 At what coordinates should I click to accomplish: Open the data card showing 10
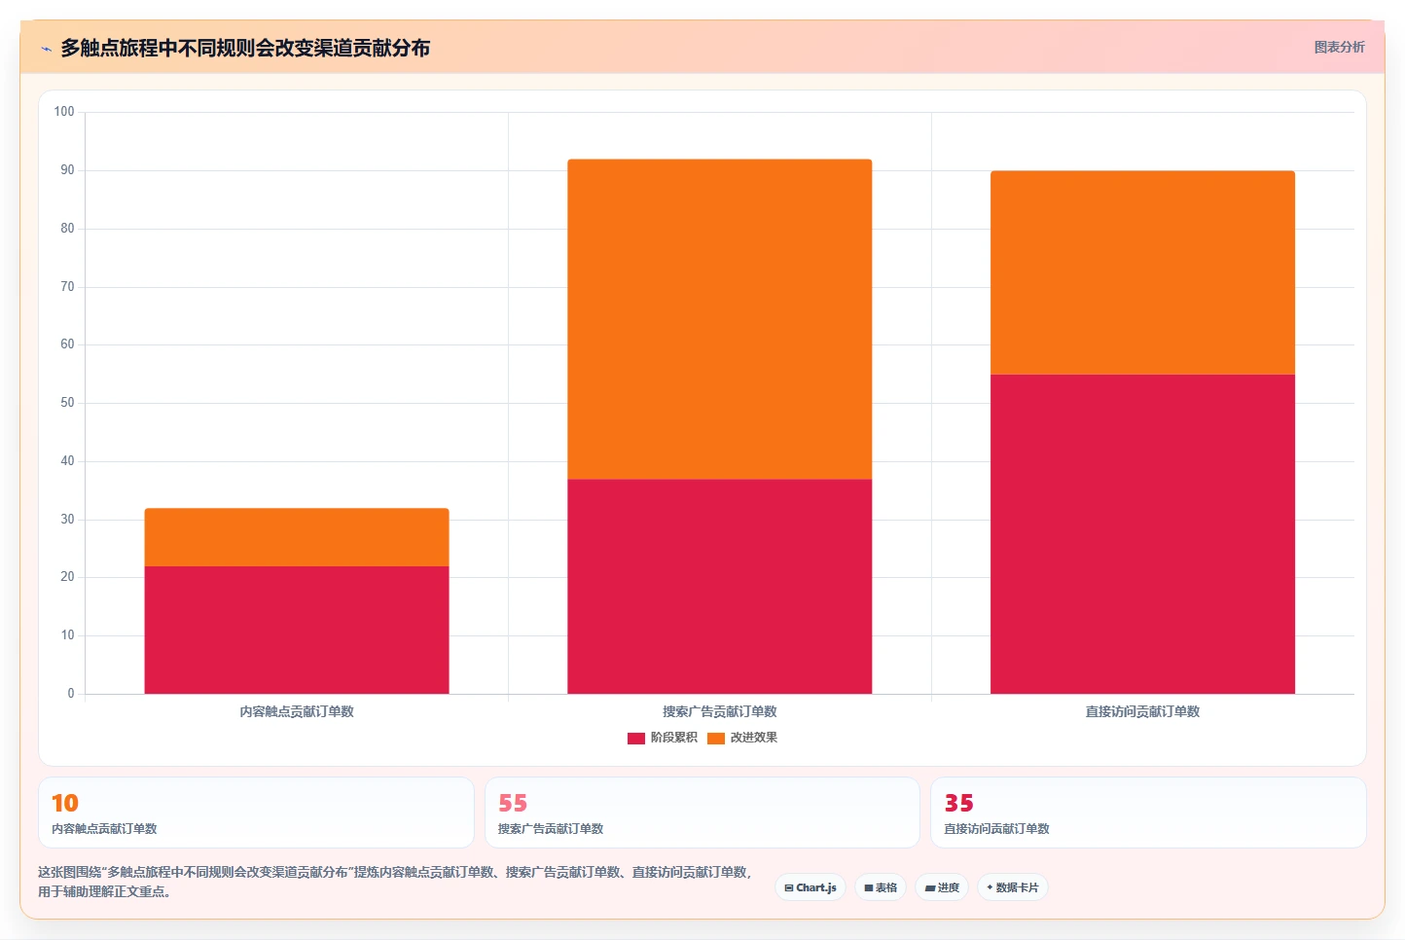(x=256, y=813)
